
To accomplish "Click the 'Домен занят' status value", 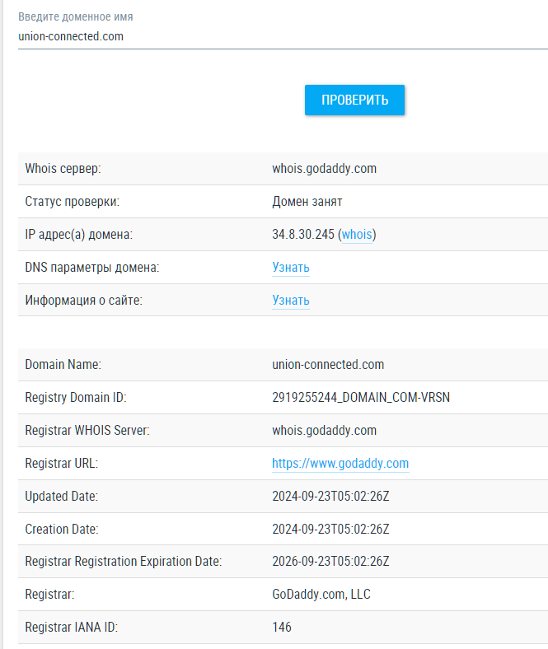I will click(307, 202).
